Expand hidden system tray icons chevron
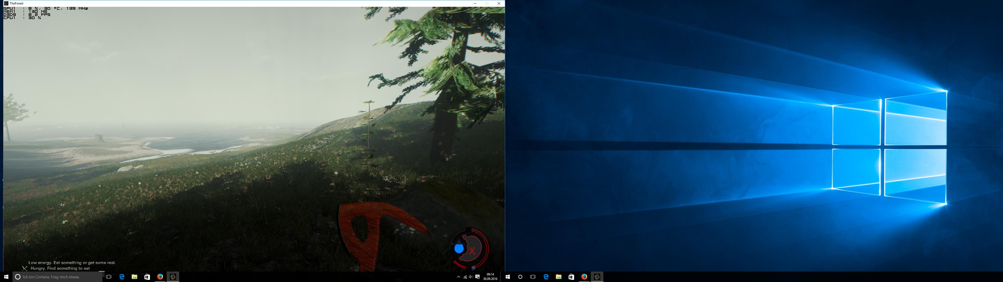The height and width of the screenshot is (282, 1003). [458, 277]
